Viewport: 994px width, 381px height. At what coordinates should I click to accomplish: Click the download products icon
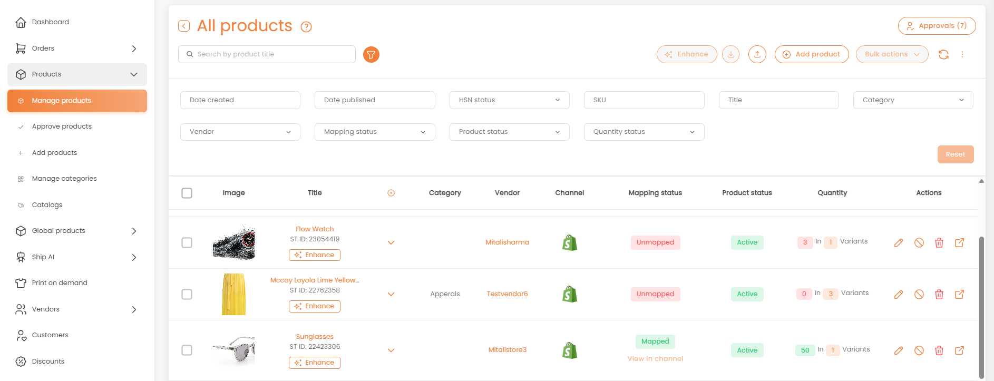(x=730, y=54)
